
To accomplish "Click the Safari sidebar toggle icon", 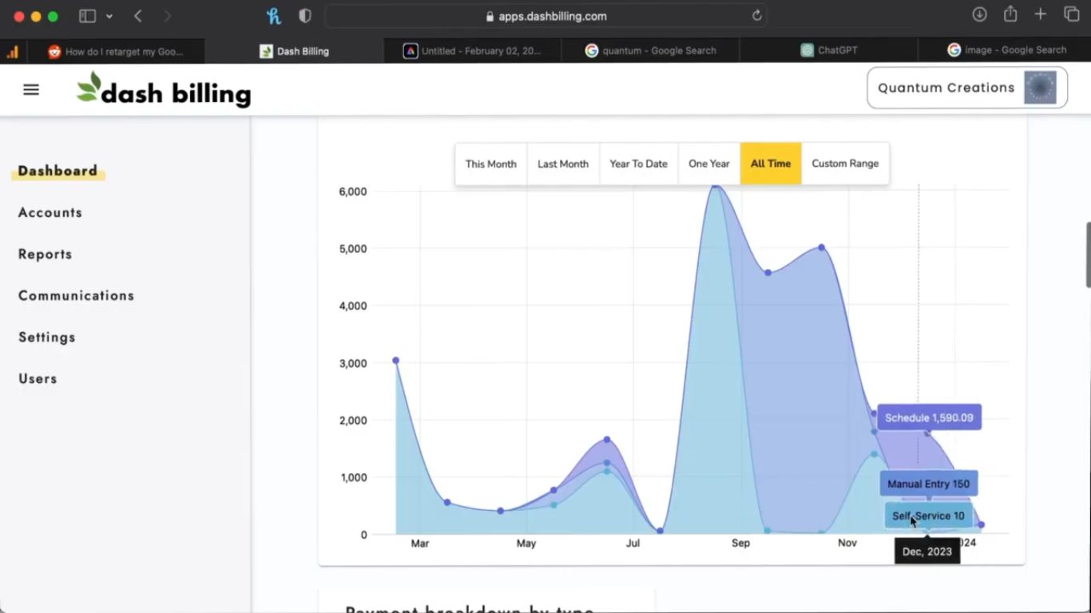I will click(x=87, y=16).
